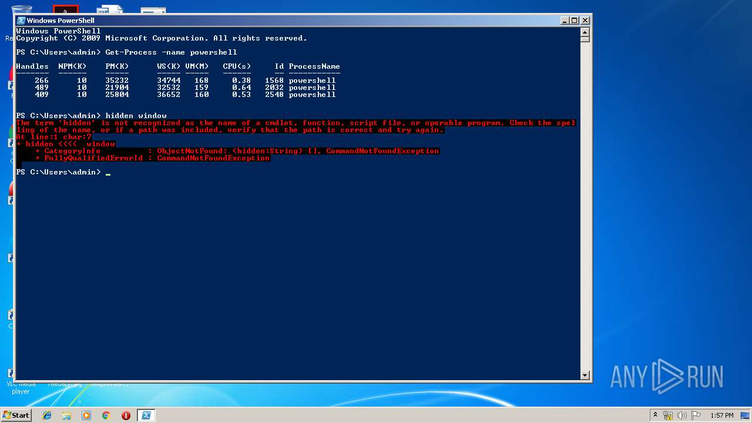Open Windows Explorer from the taskbar
This screenshot has height=423, width=752.
(66, 415)
